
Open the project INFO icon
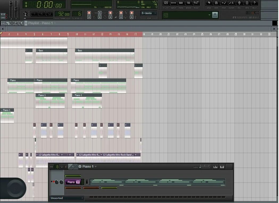247,3
